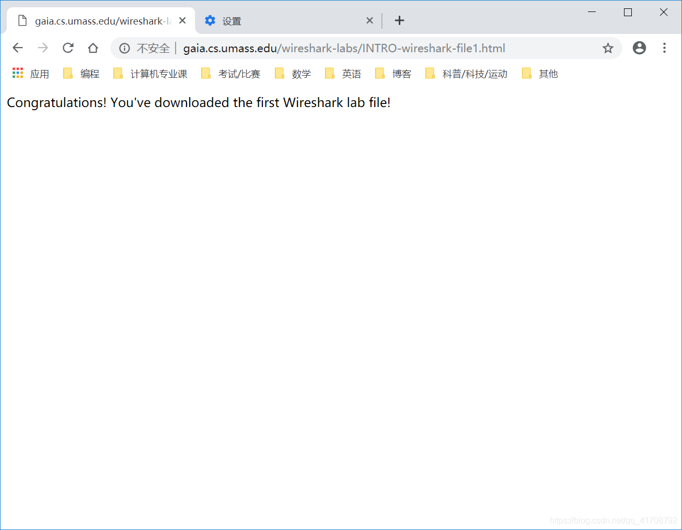This screenshot has width=682, height=530.
Task: Open the browser home page
Action: pos(93,48)
